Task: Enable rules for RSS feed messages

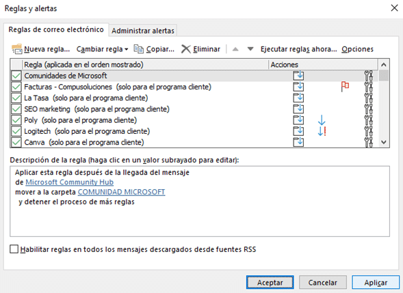Action: [14, 249]
